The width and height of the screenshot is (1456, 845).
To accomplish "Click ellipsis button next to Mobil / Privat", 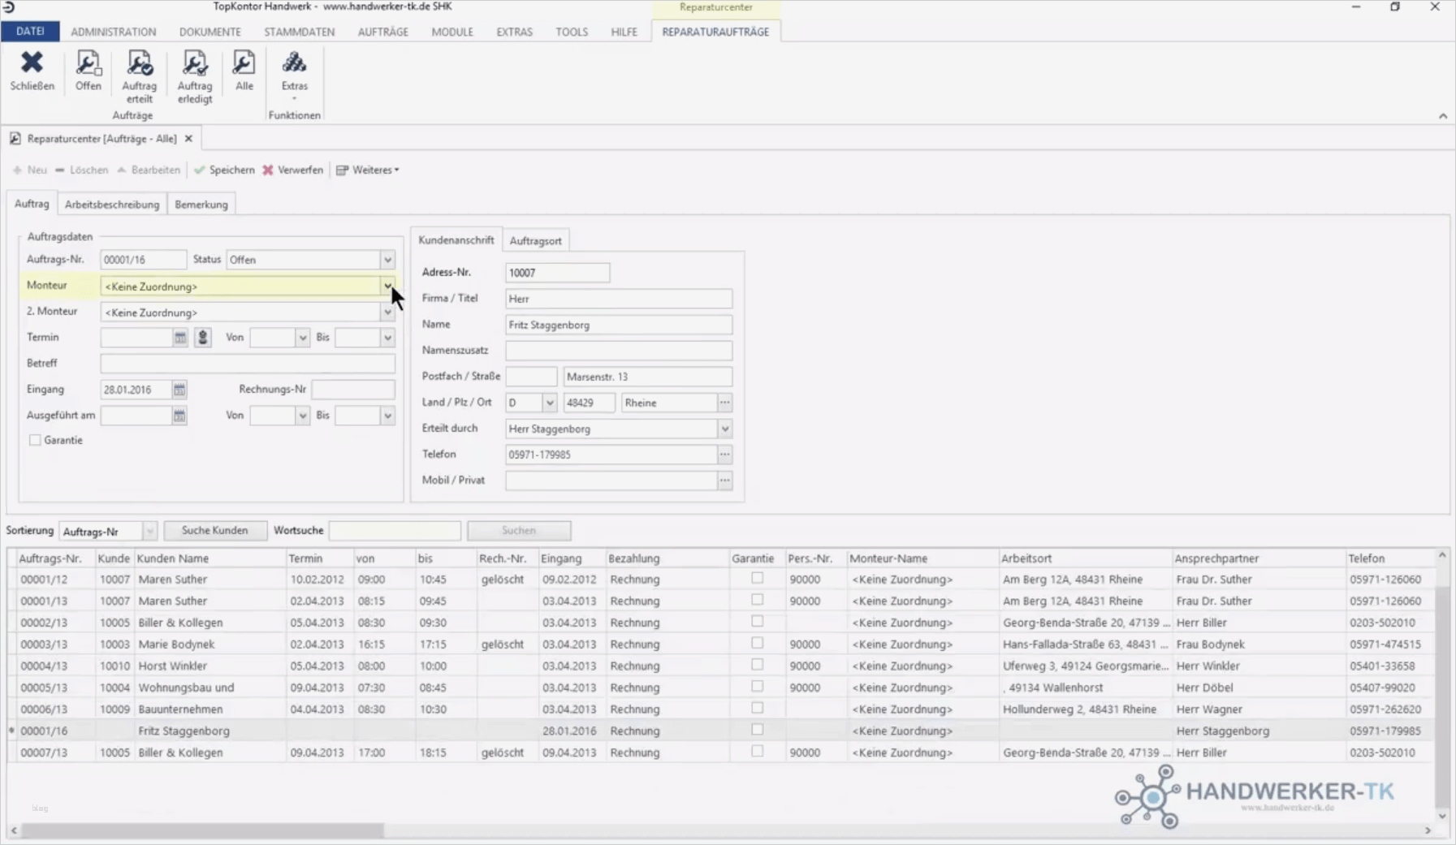I will tap(724, 481).
